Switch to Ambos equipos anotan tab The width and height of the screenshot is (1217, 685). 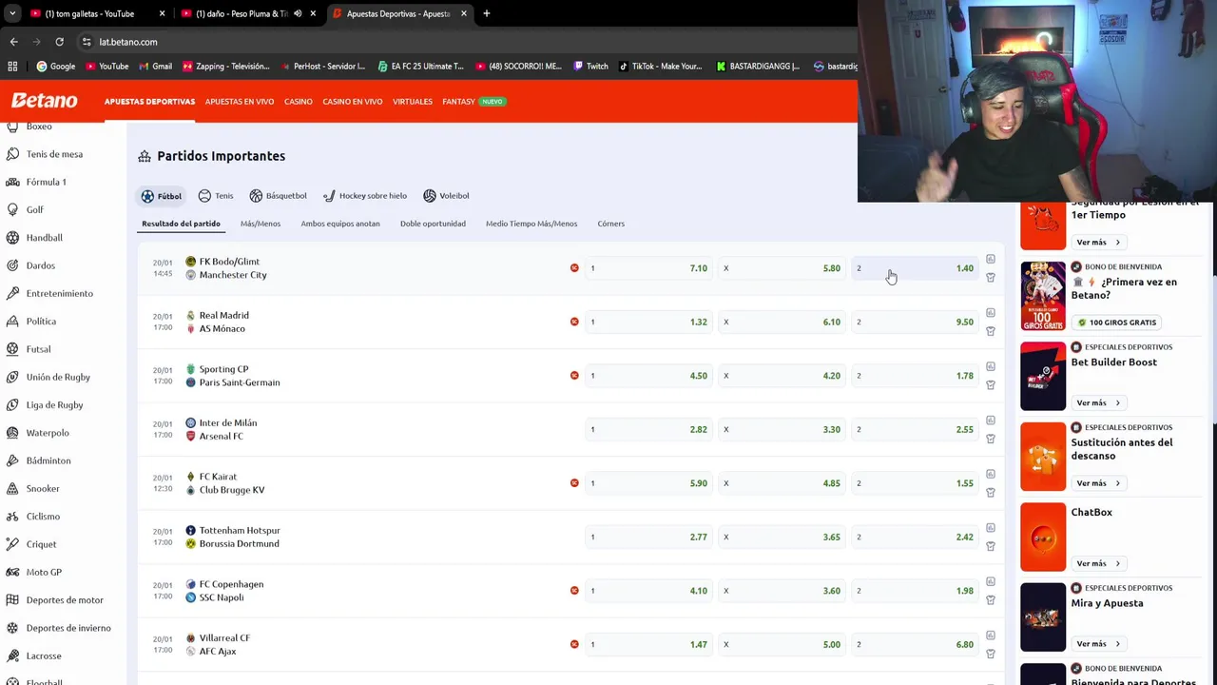click(x=340, y=224)
